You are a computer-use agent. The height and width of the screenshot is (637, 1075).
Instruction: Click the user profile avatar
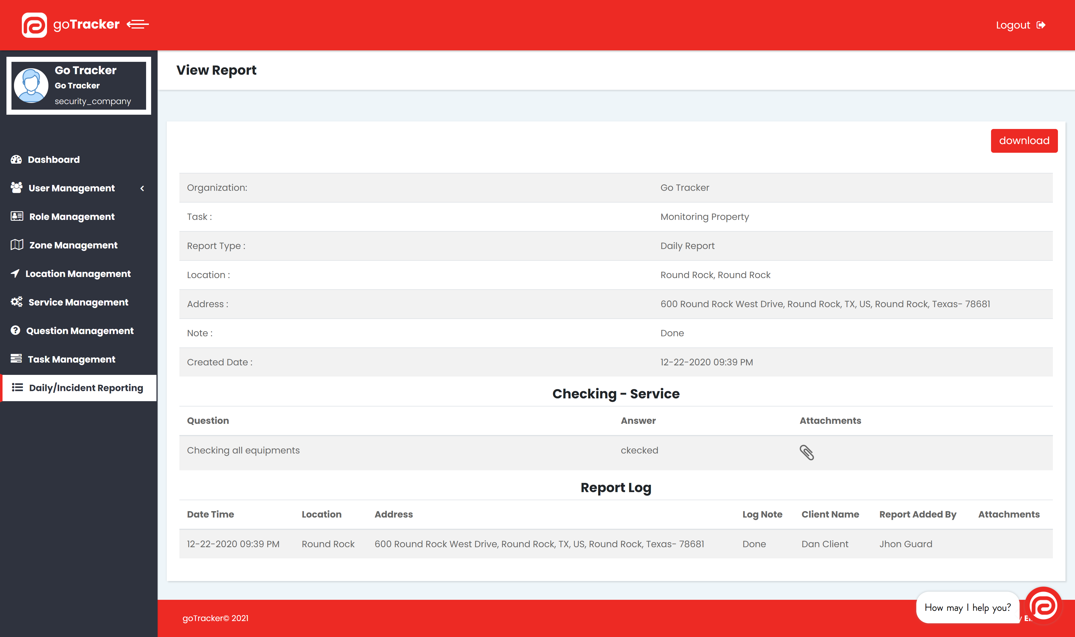pos(31,85)
